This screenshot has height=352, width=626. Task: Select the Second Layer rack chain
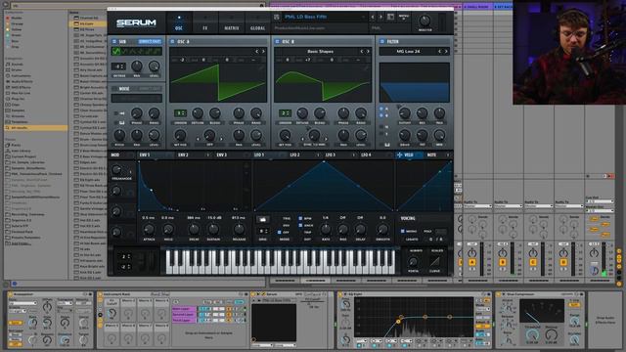click(183, 315)
